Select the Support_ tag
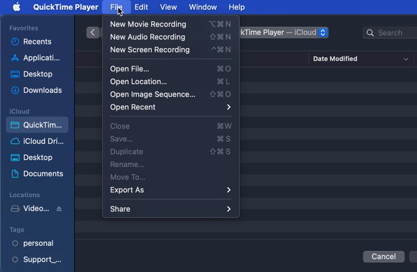This screenshot has width=417, height=272. [37, 259]
